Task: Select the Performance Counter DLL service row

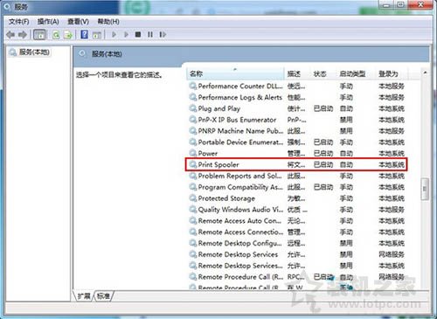Action: 296,86
